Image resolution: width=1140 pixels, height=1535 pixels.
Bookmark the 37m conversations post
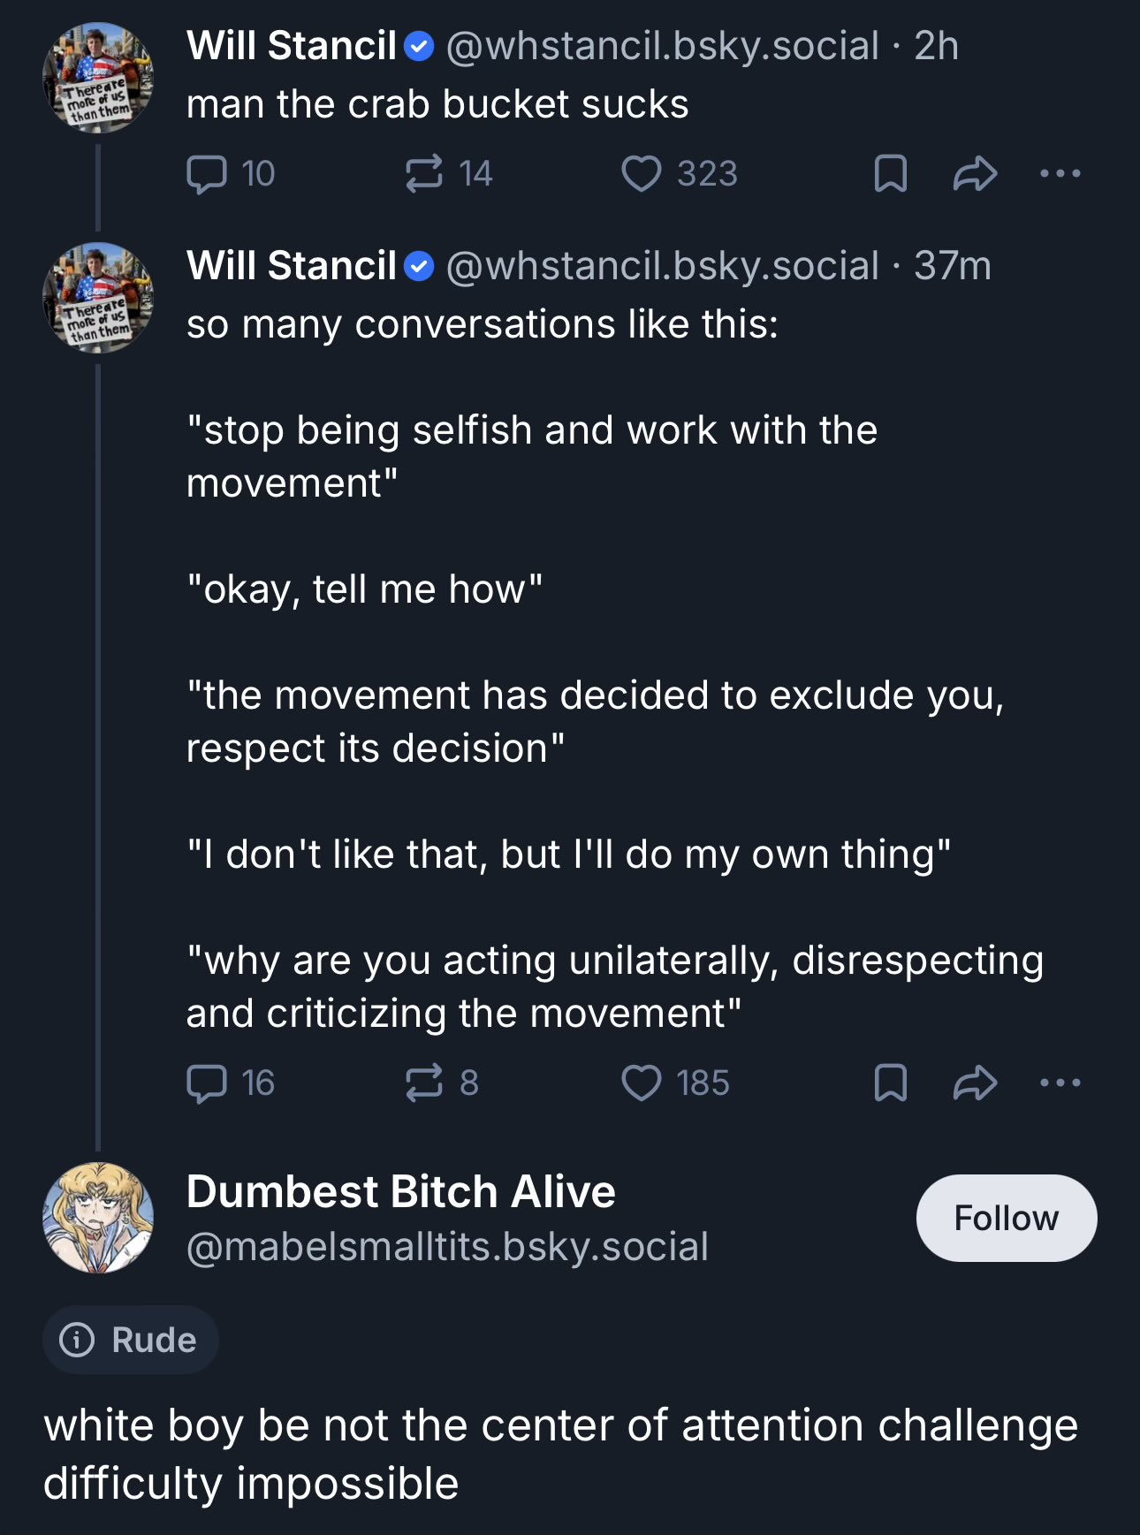(890, 1083)
